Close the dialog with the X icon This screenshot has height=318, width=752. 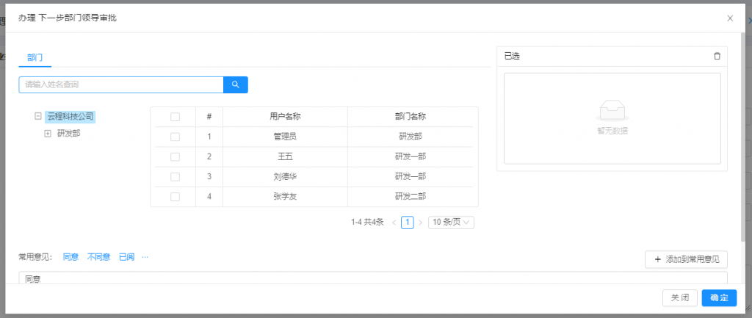730,18
